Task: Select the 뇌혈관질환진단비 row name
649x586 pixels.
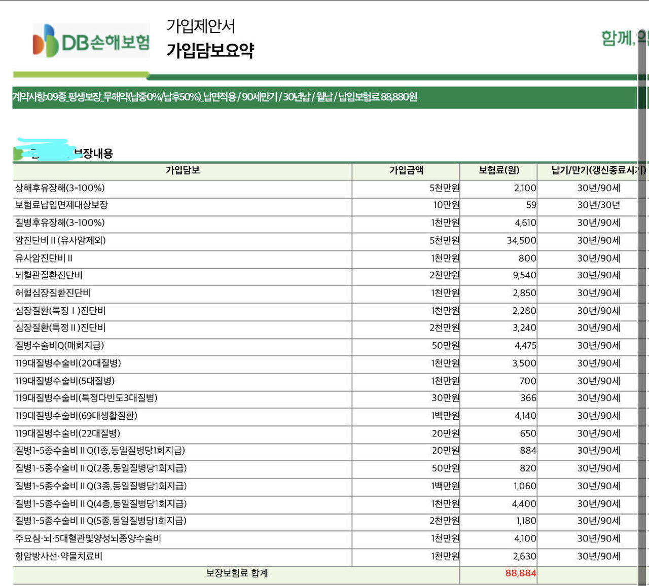Action: point(49,275)
